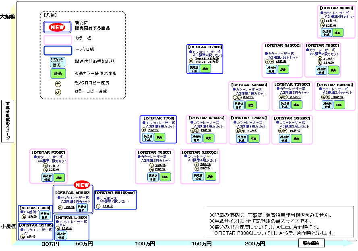Click the 液晶 badge on the OFISTAR X2000C card

click(210, 176)
